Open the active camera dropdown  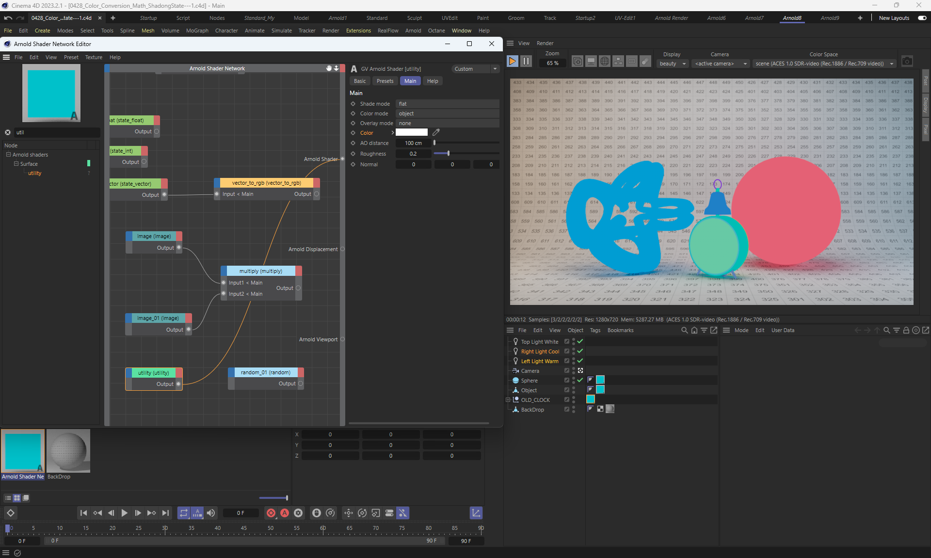pos(721,64)
